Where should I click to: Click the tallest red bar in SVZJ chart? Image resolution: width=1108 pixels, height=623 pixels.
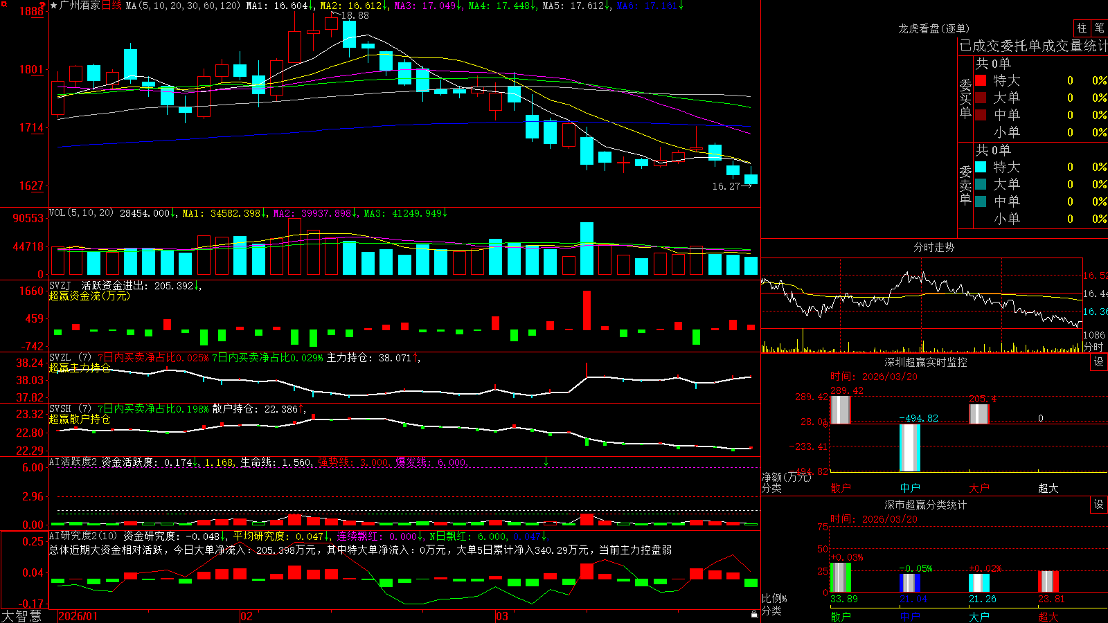587,310
